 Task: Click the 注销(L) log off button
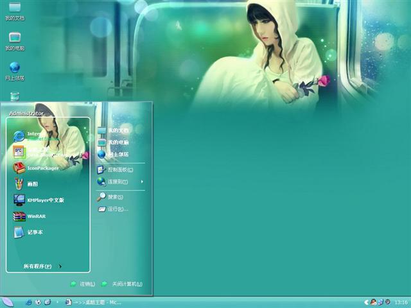83,284
